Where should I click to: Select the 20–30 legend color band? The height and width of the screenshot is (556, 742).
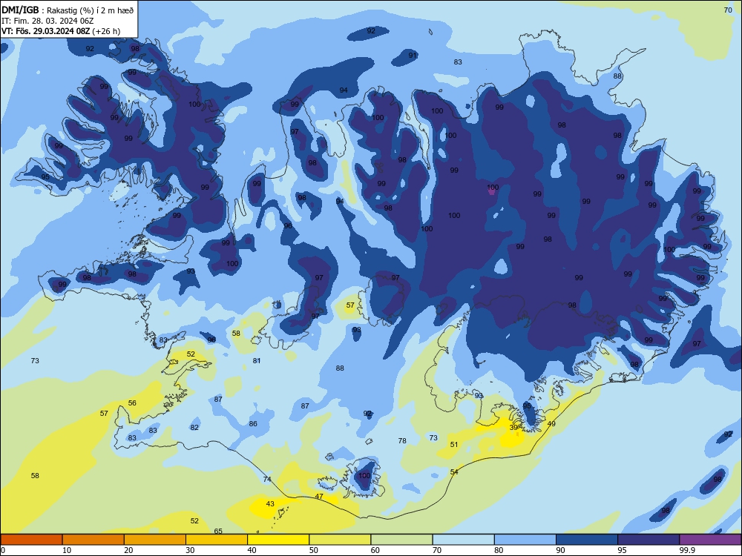point(155,540)
